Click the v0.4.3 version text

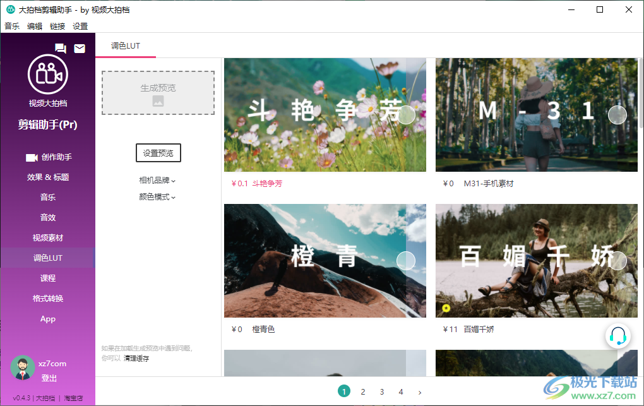tap(21, 398)
